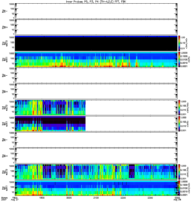Select the the fbk edc12 spectrogram panel
192x205 pixels.
[96, 172]
